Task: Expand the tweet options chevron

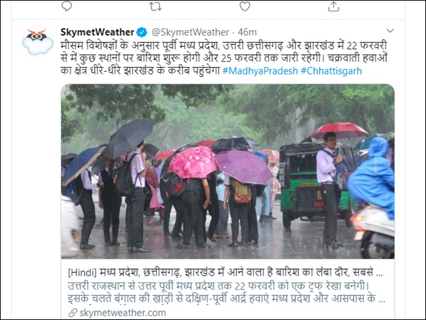Action: [x=390, y=31]
